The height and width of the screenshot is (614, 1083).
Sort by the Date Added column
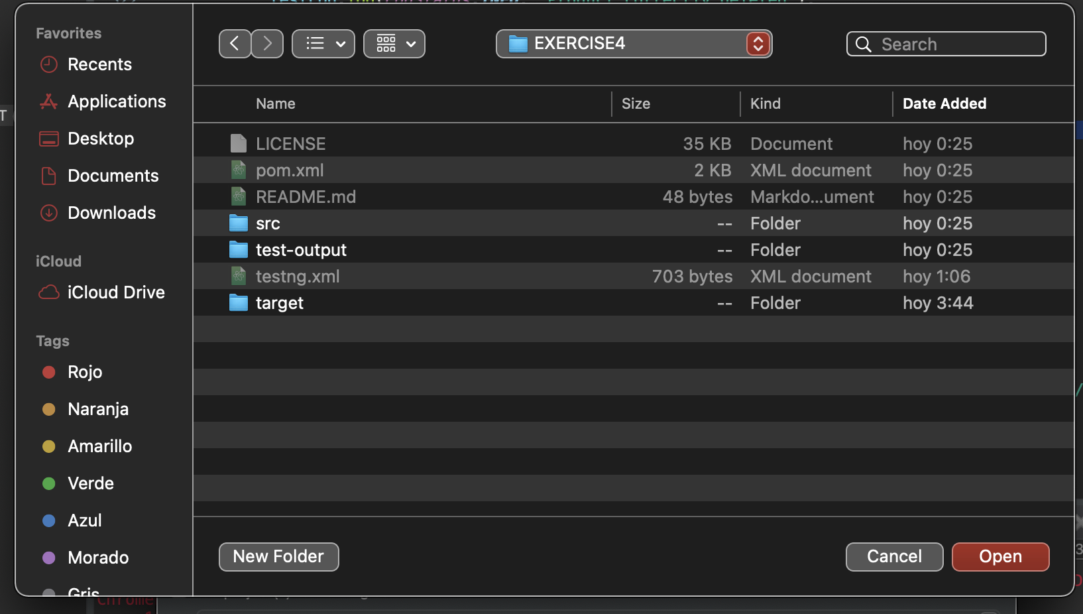tap(944, 104)
